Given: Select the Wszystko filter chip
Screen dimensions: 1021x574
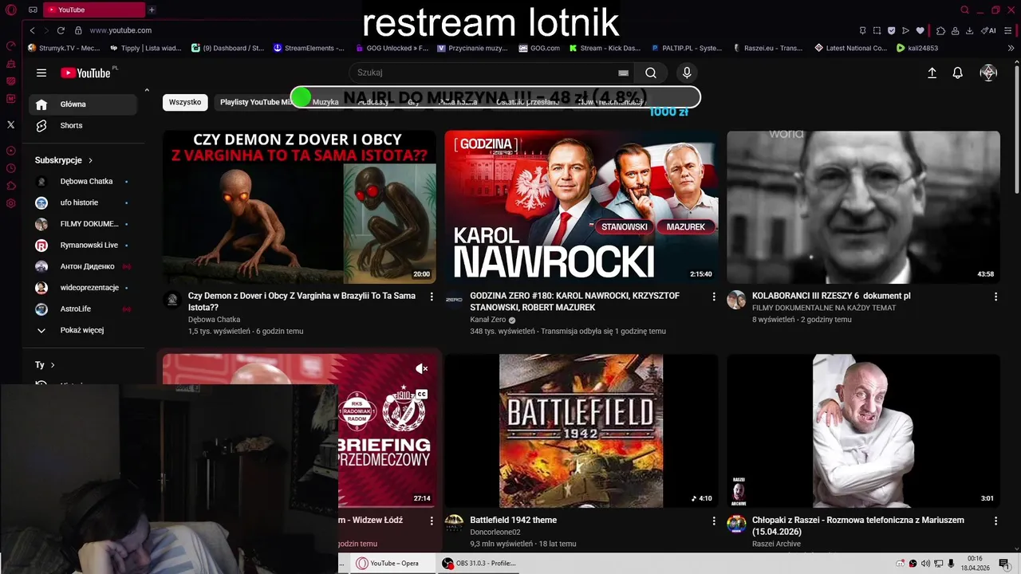Looking at the screenshot, I should coord(185,102).
